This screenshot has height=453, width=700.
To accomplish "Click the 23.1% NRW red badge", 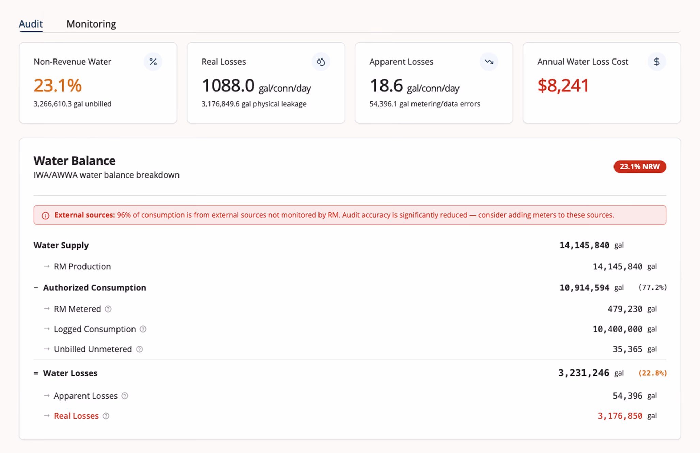I will [x=640, y=167].
